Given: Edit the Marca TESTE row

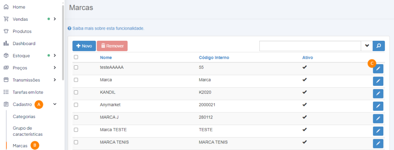Looking at the screenshot, I should 378,131.
